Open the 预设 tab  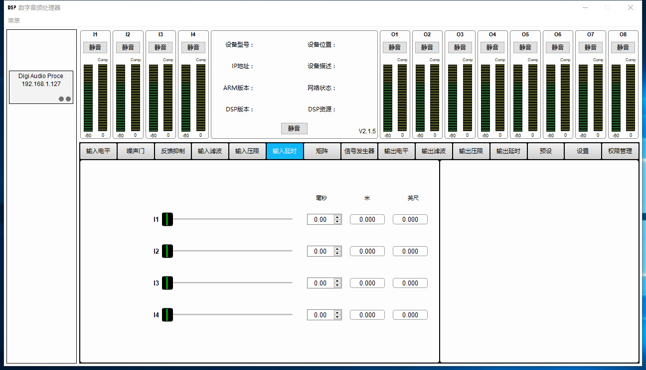point(546,151)
